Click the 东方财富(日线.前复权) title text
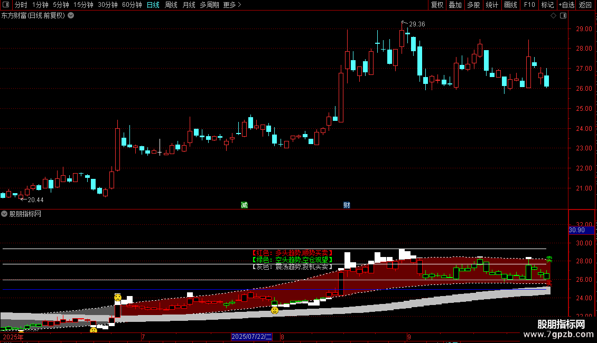 coord(33,16)
